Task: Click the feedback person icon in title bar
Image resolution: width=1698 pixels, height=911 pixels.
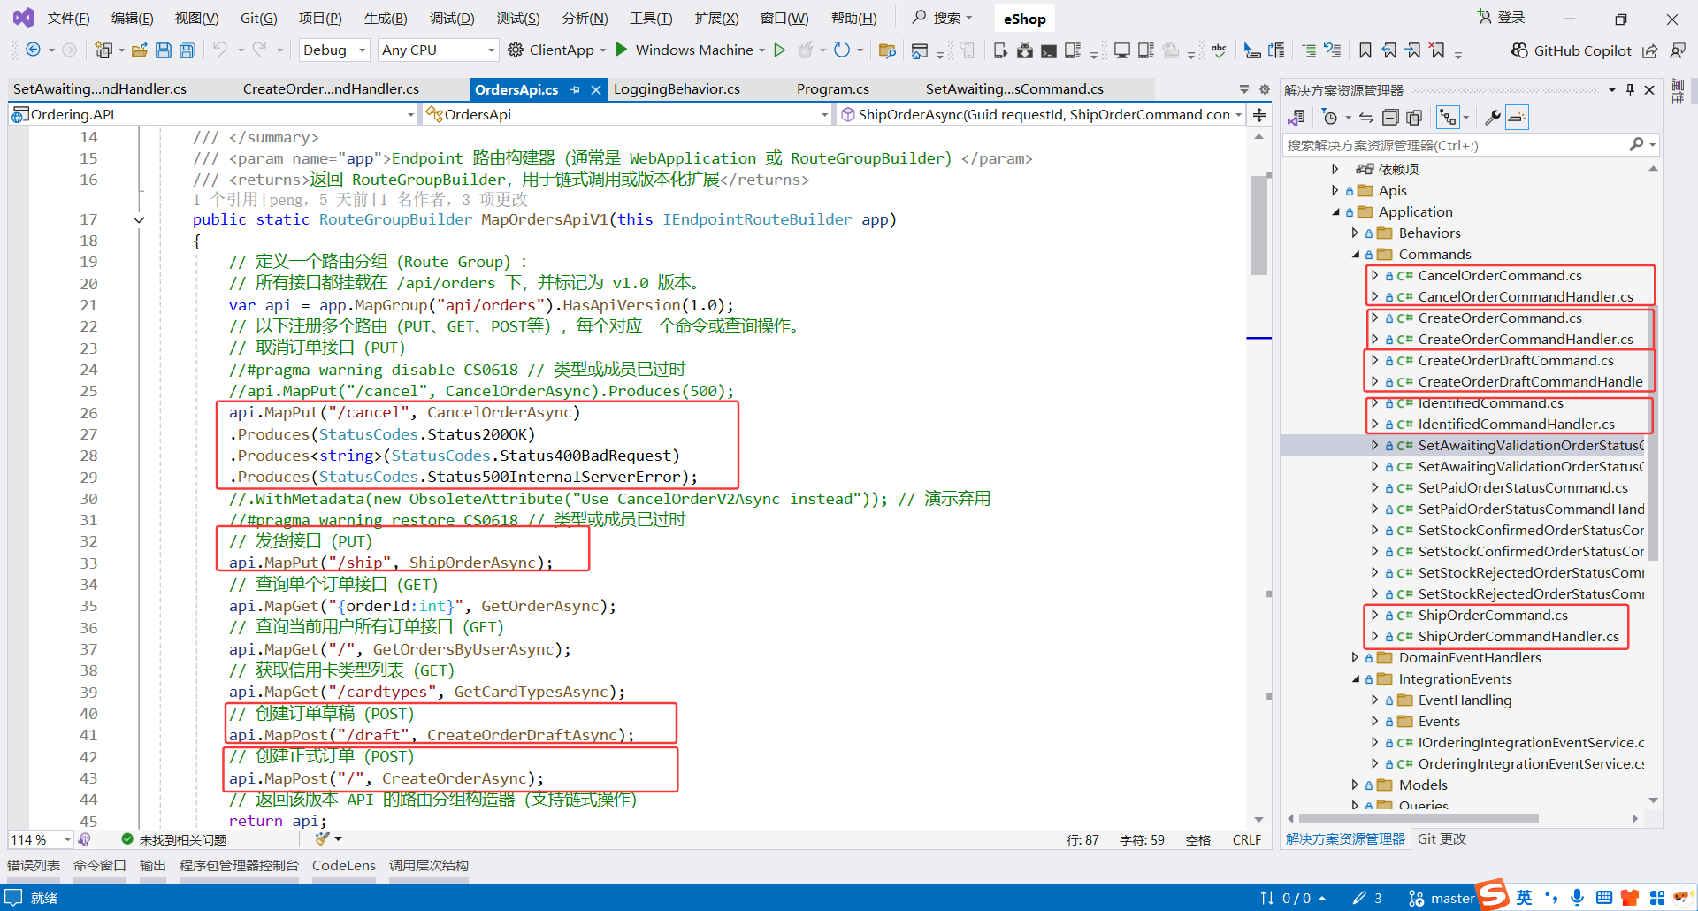Action: pos(1677,50)
